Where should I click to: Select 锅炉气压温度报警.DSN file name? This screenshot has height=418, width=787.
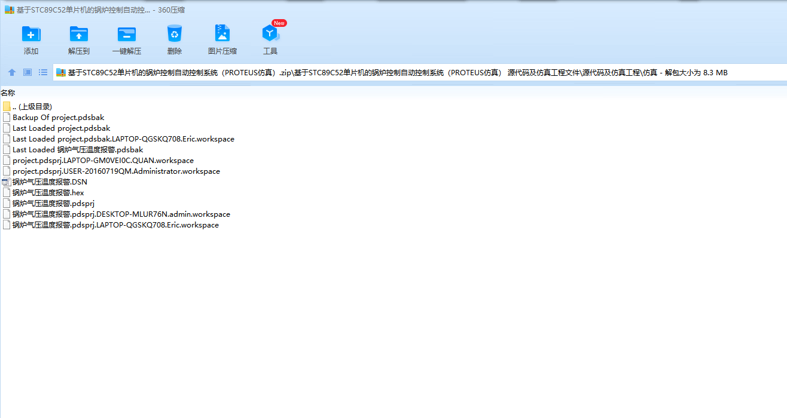[x=50, y=182]
